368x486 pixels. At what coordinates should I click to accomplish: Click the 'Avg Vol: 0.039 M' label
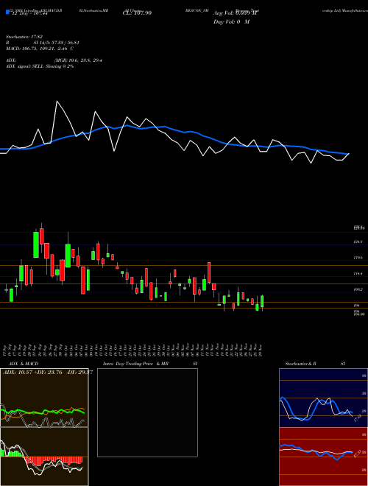pyautogui.click(x=234, y=13)
